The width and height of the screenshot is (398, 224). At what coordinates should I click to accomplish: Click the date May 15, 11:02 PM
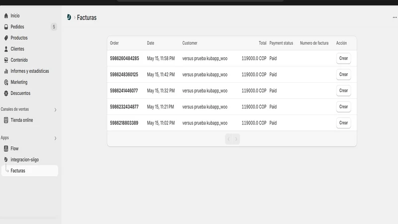point(161,123)
